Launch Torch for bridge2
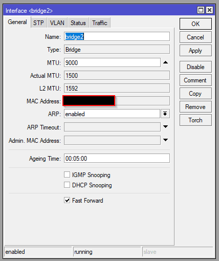Screen dimensions: 219x261 (x=195, y=120)
